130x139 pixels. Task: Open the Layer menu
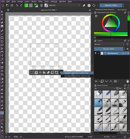[27, 1]
